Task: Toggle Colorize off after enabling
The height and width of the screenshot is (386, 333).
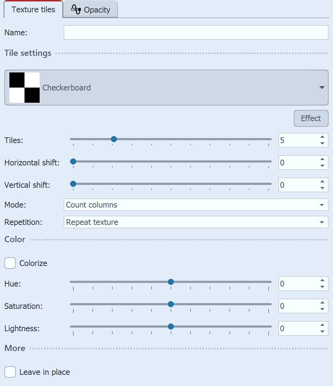Action: [10, 263]
